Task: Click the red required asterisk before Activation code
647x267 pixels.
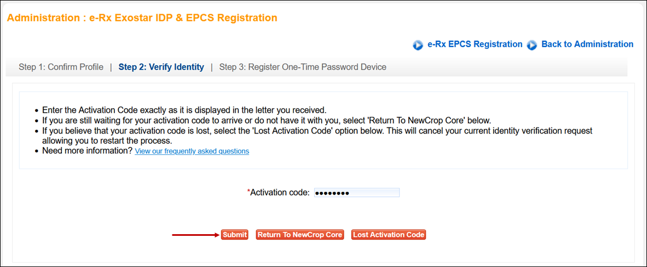Action: [x=249, y=191]
